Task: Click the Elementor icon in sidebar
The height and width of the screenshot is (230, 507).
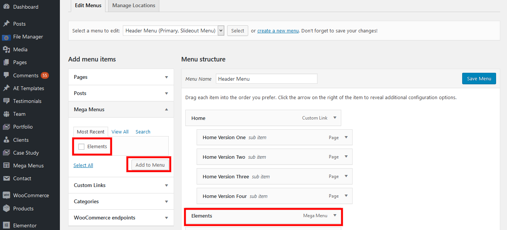Action: 6,225
